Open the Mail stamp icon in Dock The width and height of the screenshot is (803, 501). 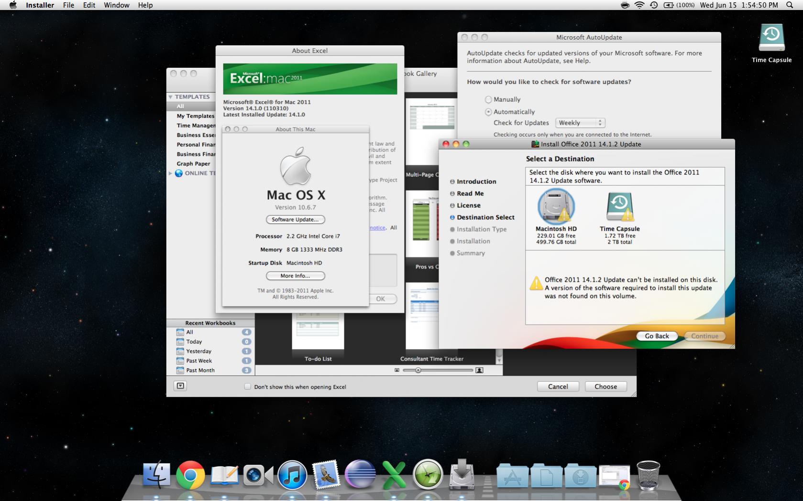tap(326, 475)
